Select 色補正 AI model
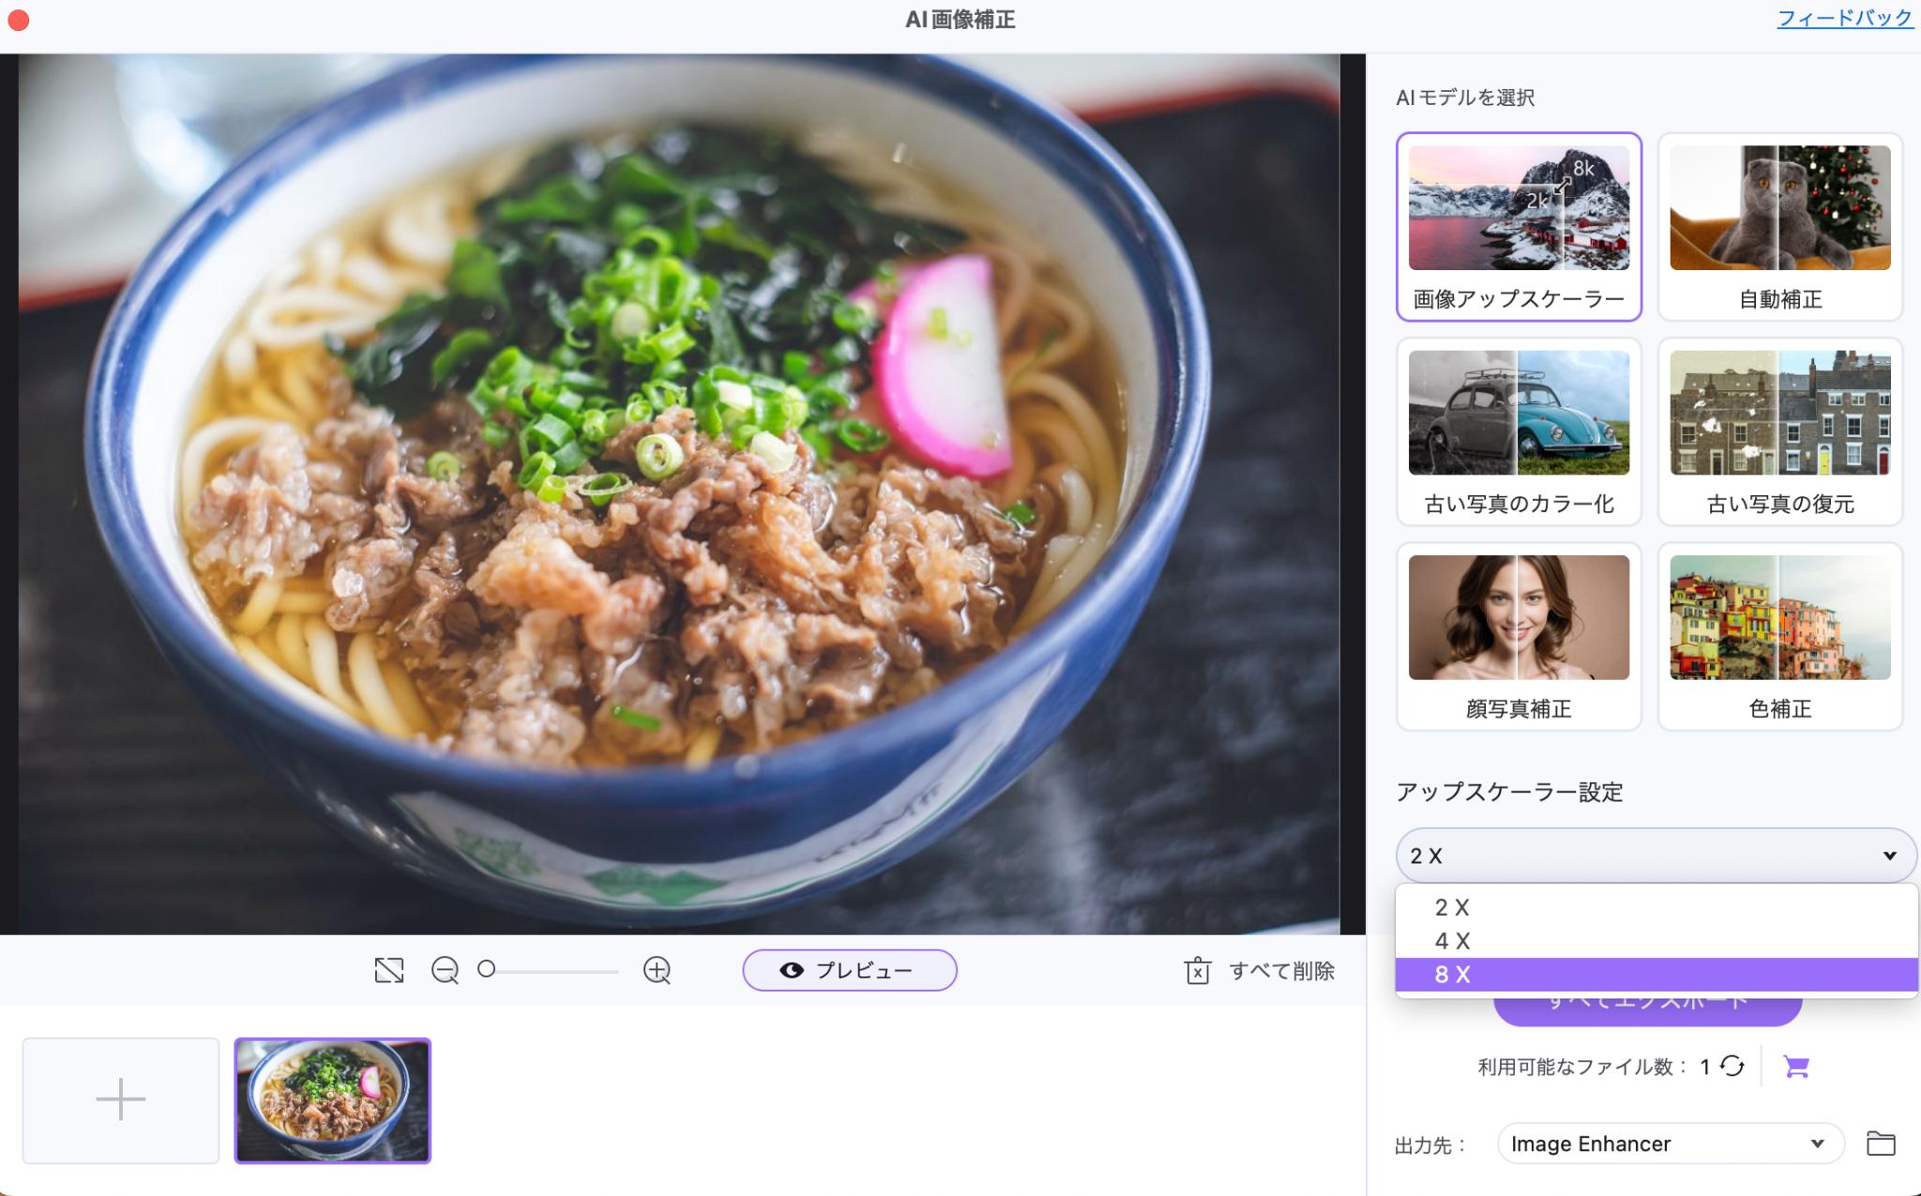 point(1777,637)
